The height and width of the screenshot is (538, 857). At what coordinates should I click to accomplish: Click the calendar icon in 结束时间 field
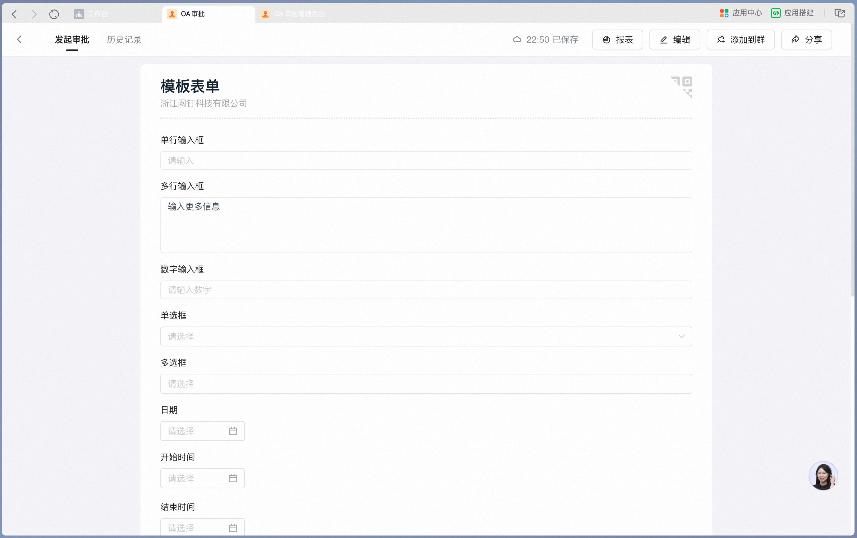pyautogui.click(x=233, y=528)
